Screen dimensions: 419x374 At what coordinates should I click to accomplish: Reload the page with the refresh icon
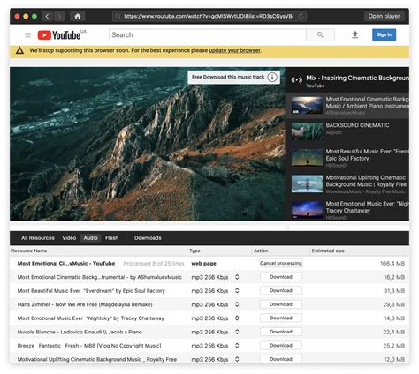(301, 16)
